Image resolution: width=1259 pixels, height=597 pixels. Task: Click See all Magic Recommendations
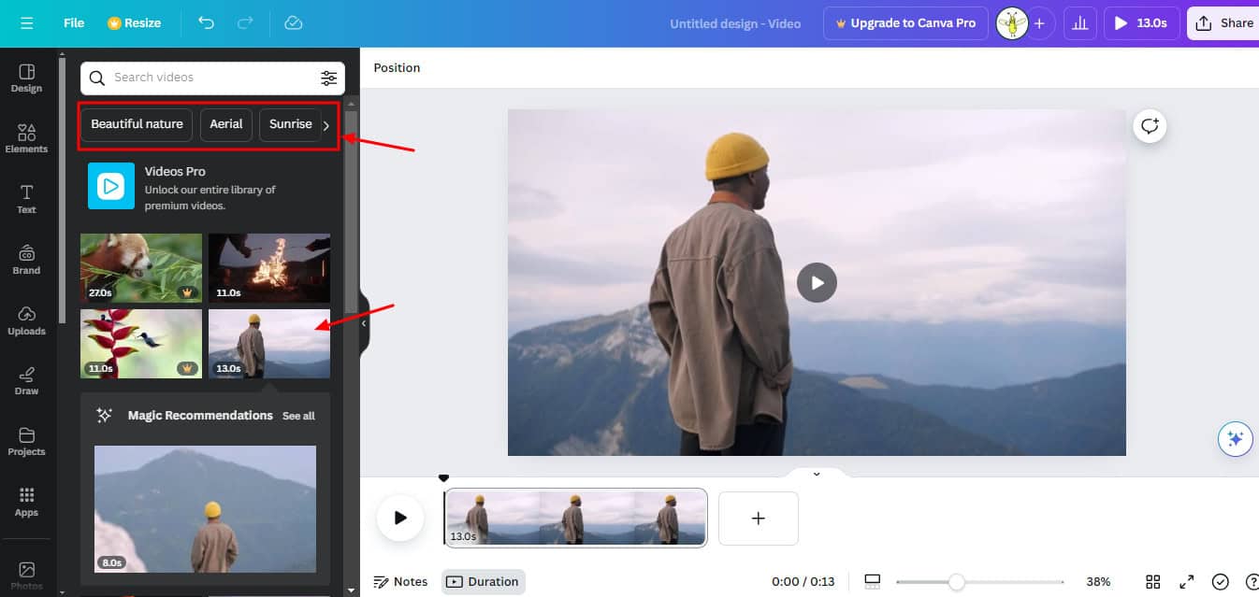click(x=298, y=416)
